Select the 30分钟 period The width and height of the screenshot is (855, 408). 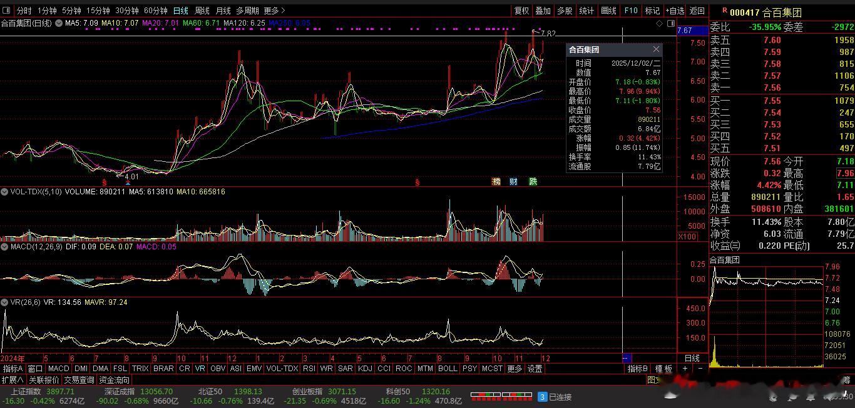point(127,11)
